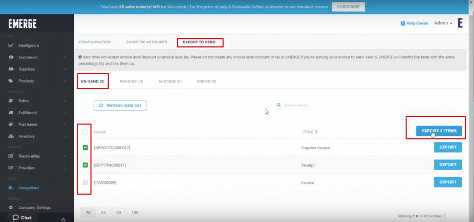
Task: Click the Intelligence chart icon in sidebar
Action: pos(11,45)
